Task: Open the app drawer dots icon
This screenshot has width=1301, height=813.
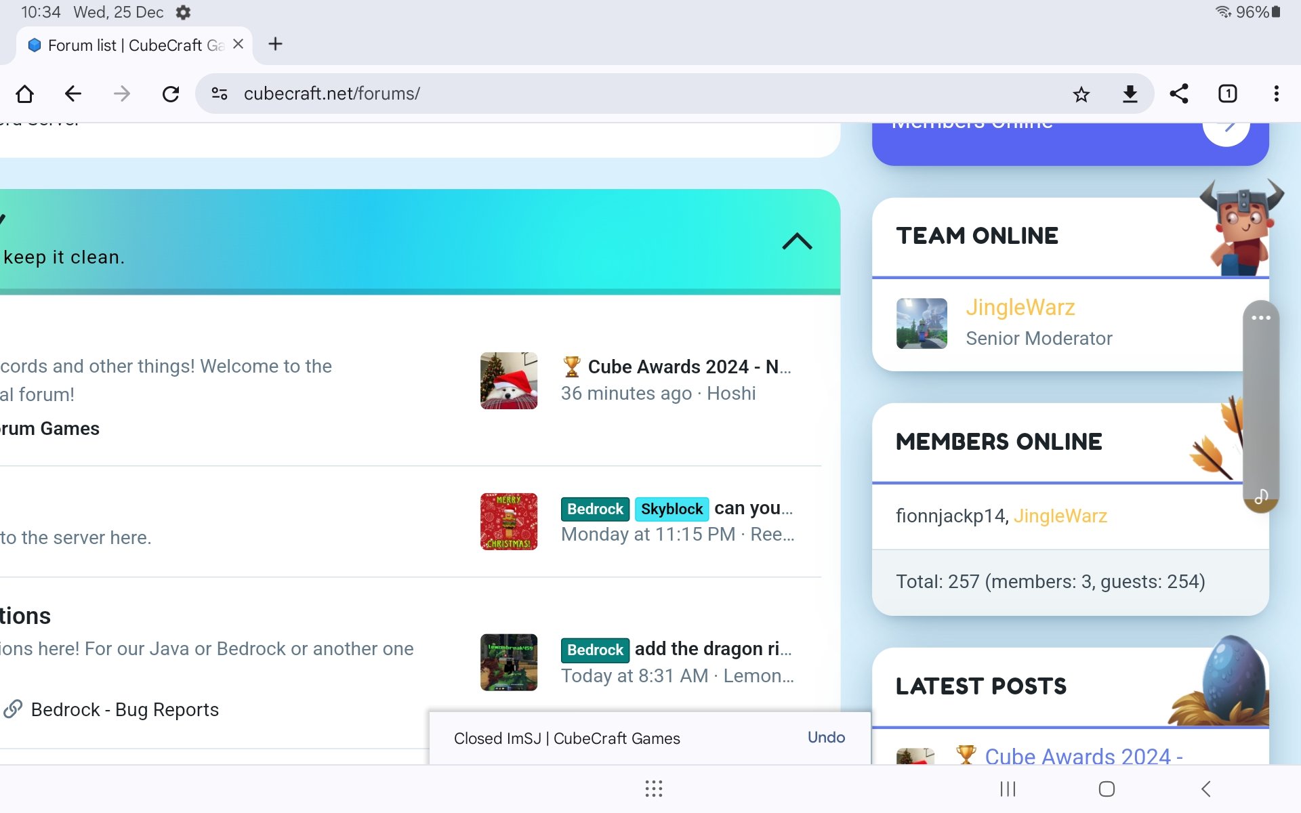Action: tap(654, 789)
